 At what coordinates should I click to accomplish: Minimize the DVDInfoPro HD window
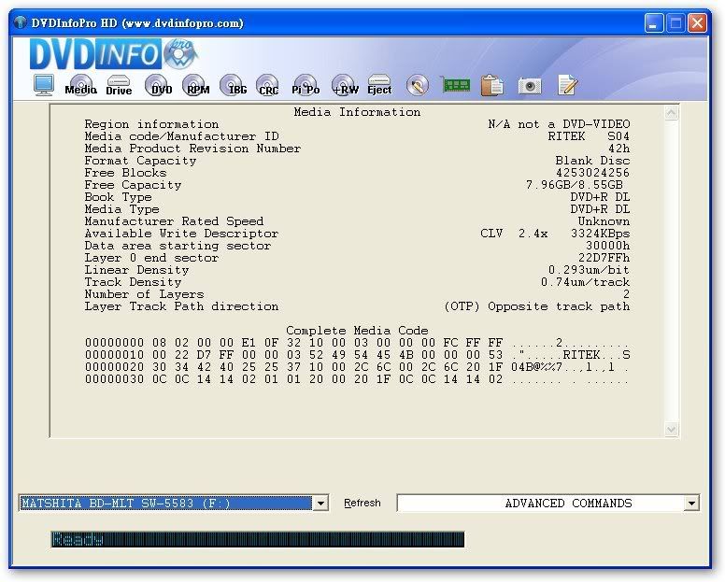pyautogui.click(x=654, y=22)
